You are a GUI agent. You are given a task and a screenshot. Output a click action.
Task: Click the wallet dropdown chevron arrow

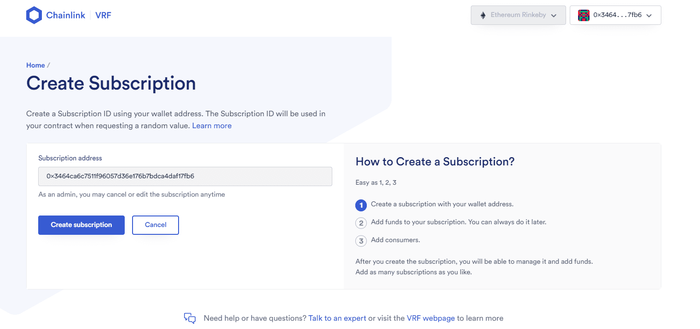click(649, 16)
